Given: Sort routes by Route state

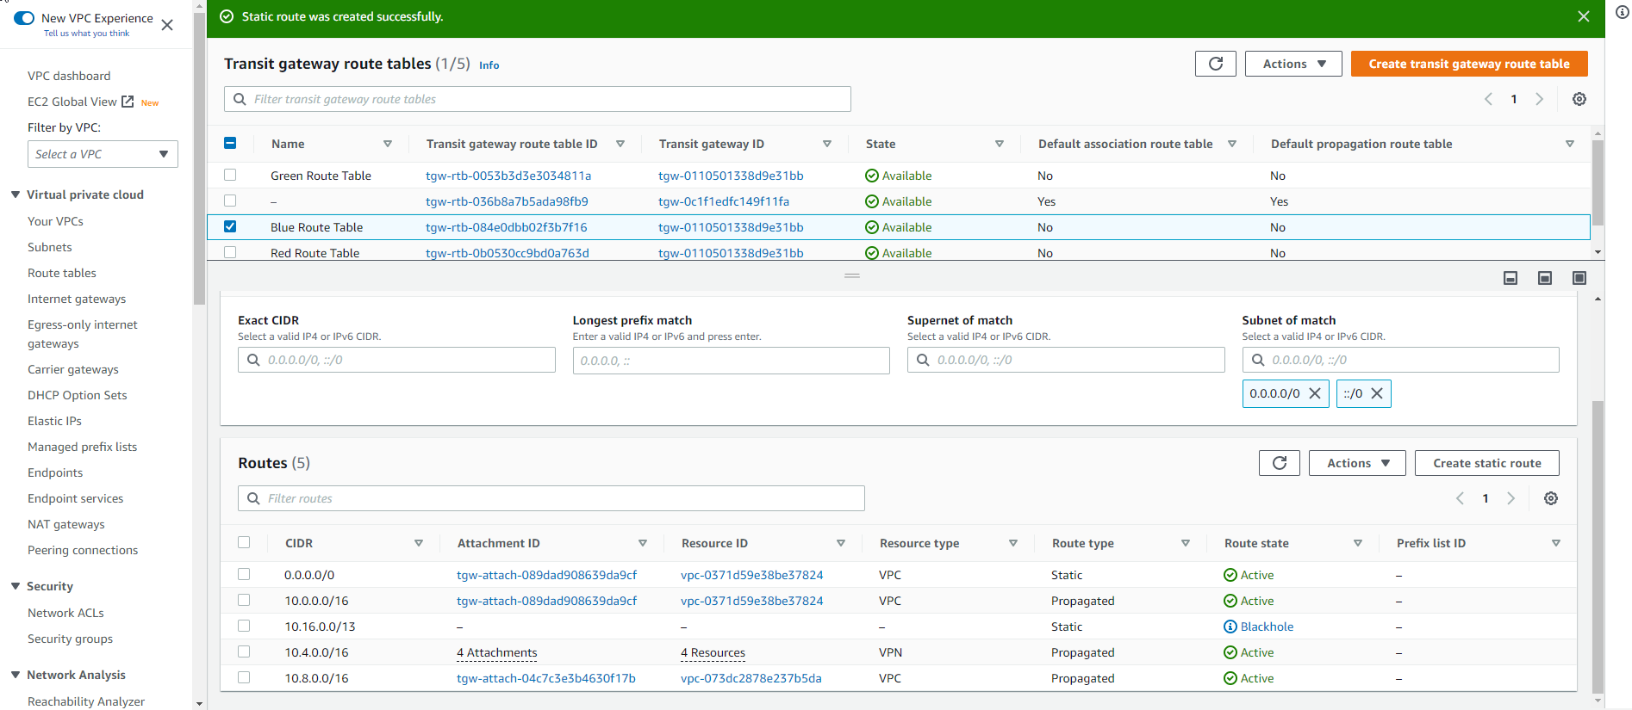Looking at the screenshot, I should 1358,543.
